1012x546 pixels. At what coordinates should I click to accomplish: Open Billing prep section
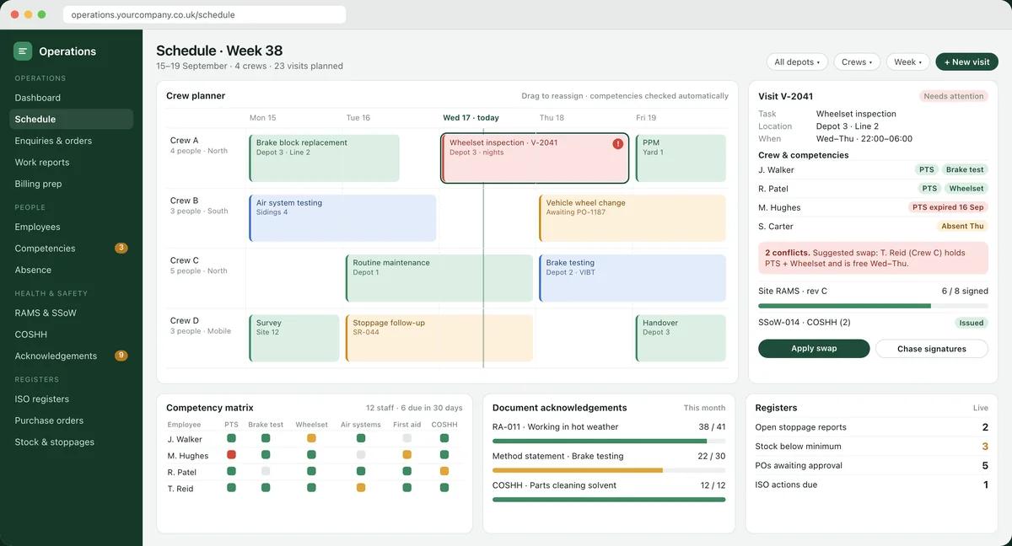[72, 184]
